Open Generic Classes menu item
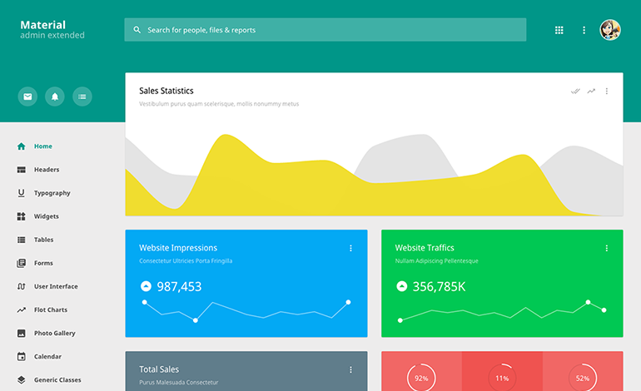This screenshot has height=391, width=641. pyautogui.click(x=57, y=379)
